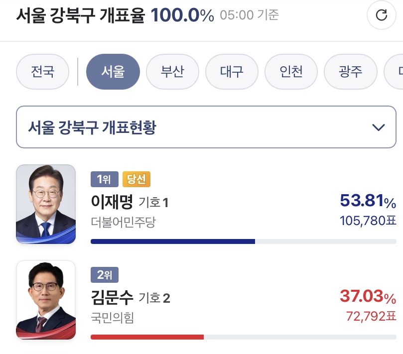The image size is (403, 354).
Task: Click candidate name 김문수
Action: [112, 297]
